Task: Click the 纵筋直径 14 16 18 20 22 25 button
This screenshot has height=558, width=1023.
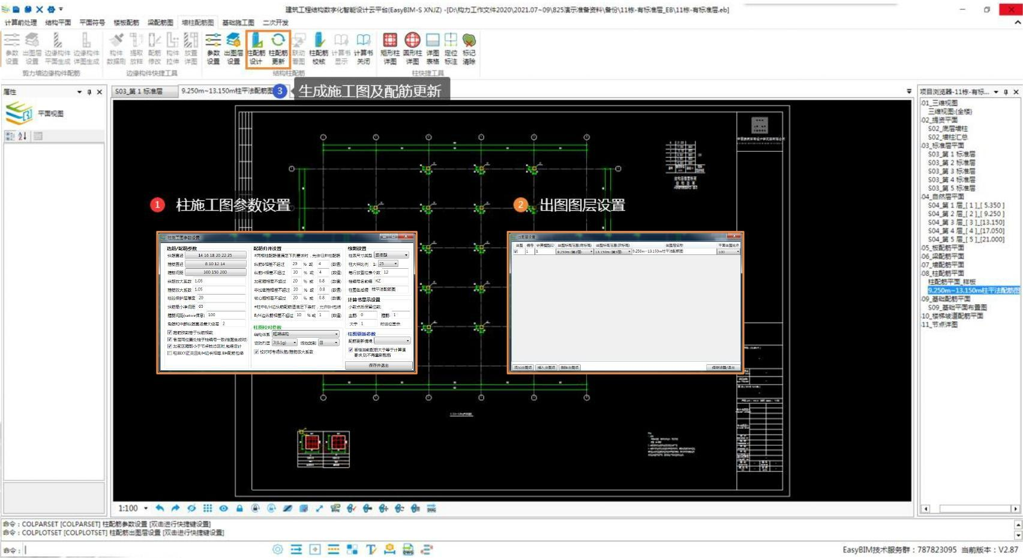Action: pyautogui.click(x=215, y=255)
